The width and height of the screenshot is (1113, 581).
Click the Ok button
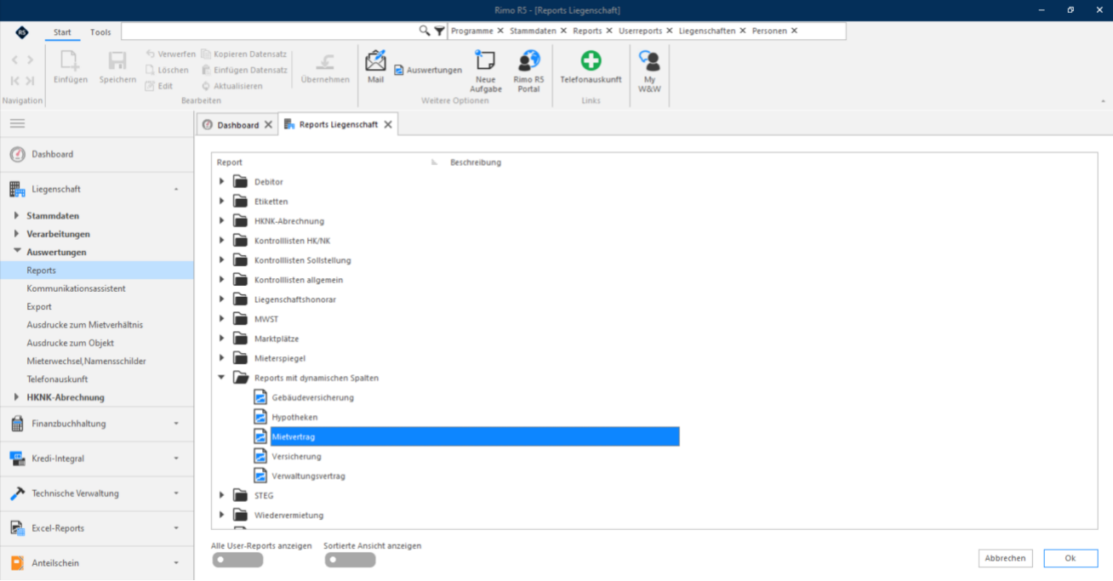pos(1070,558)
